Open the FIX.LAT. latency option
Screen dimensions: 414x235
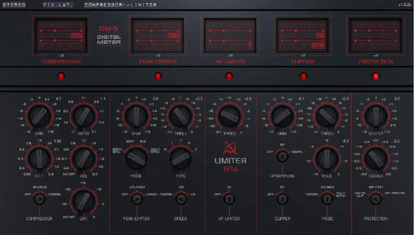click(x=58, y=5)
